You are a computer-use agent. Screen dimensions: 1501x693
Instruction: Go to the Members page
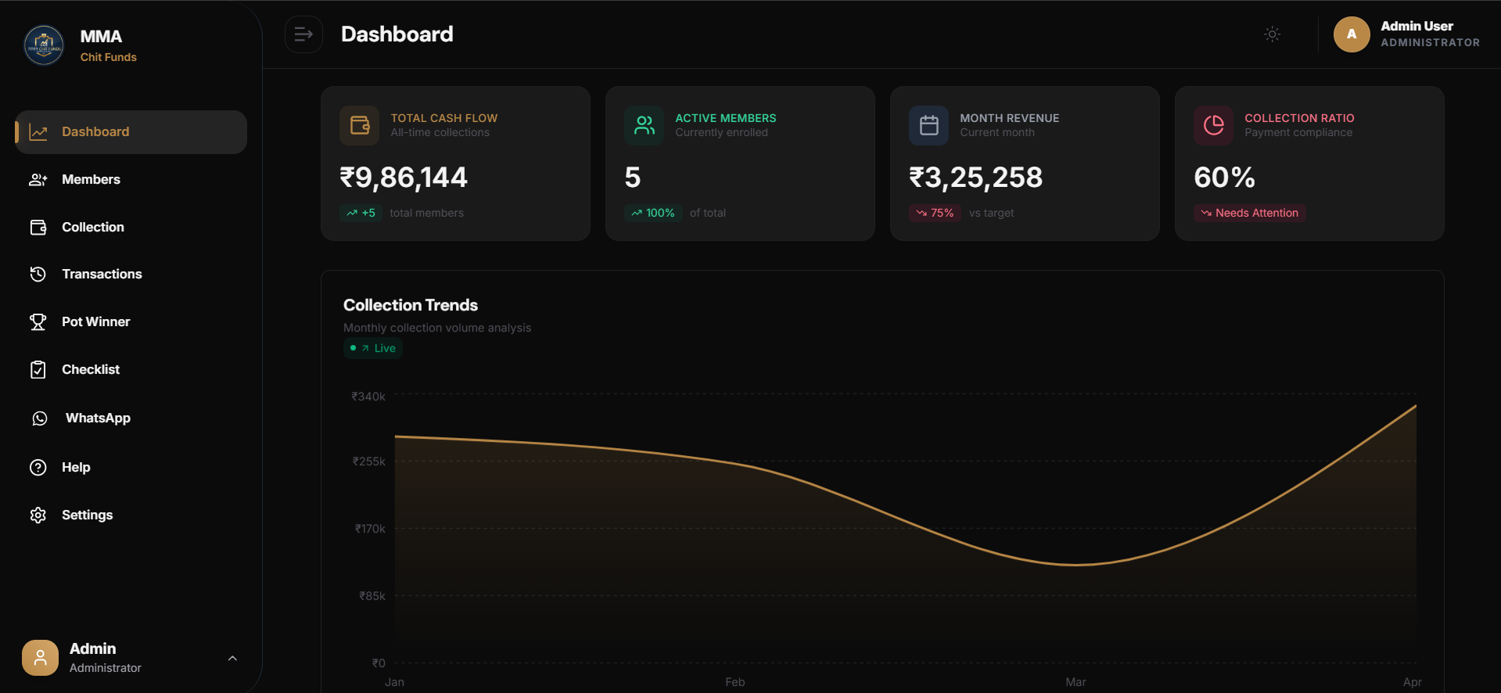(x=131, y=180)
